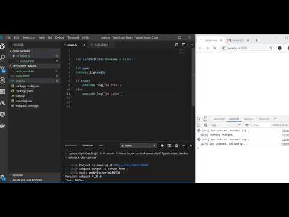The width and height of the screenshot is (289, 217).
Task: Open the Manage gear in activity bar
Action: (x=2, y=178)
